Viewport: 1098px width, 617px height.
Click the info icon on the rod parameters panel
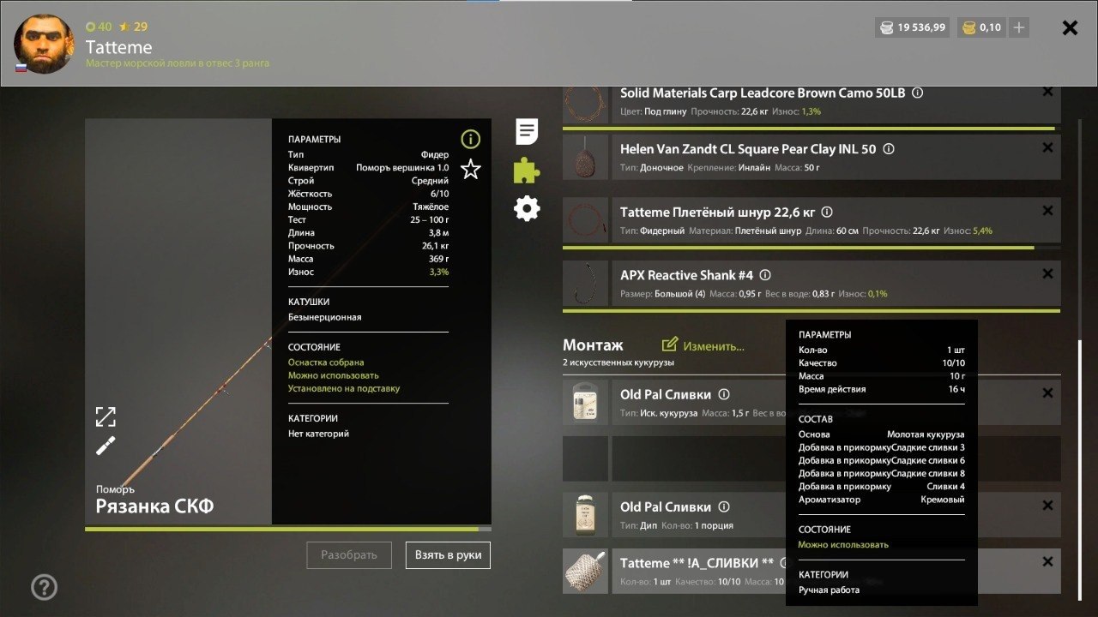(469, 139)
